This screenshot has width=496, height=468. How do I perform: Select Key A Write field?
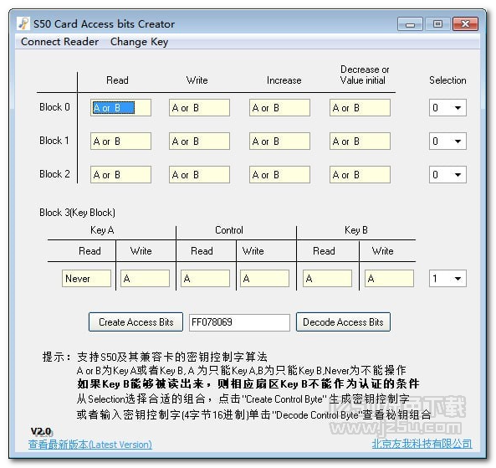(146, 279)
